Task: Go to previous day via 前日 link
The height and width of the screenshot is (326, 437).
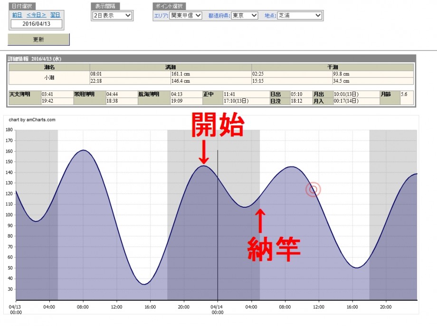Action: click(x=17, y=15)
